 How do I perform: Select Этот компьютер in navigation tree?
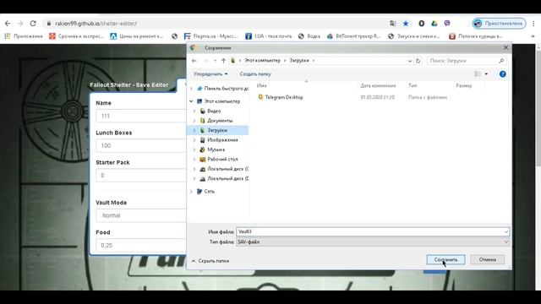click(x=218, y=101)
